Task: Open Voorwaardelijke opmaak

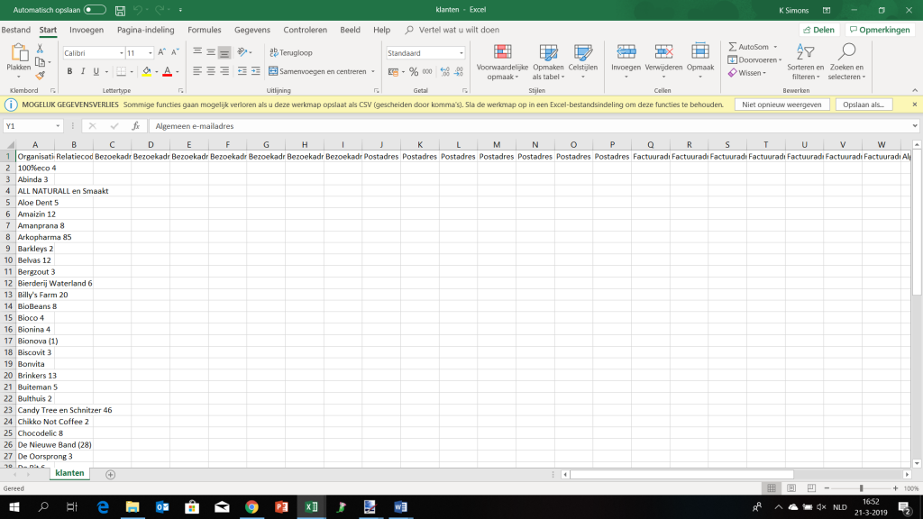Action: tap(502, 52)
